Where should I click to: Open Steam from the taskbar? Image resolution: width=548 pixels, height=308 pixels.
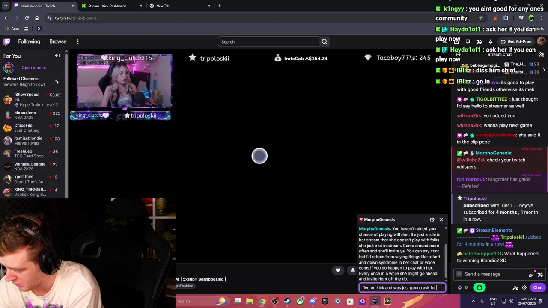tap(287, 301)
